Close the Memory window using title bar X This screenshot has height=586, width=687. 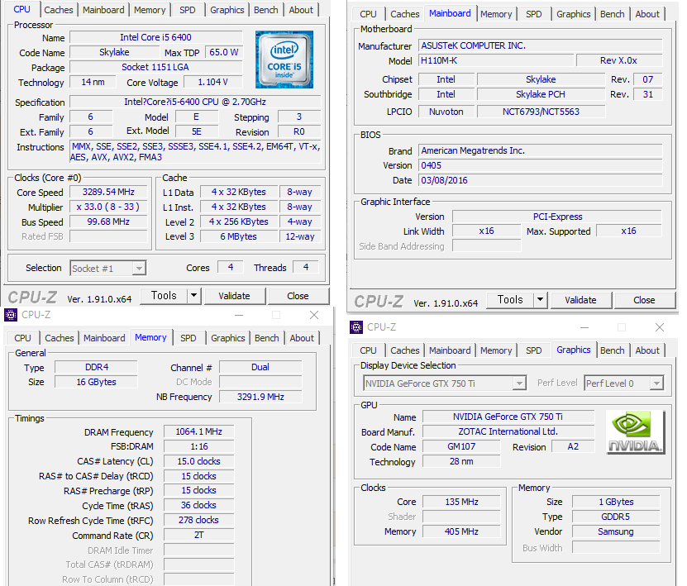point(314,315)
